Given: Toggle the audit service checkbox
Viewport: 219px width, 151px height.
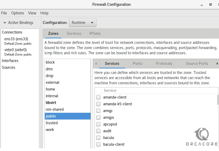Looking at the screenshot, I should point(98,131).
